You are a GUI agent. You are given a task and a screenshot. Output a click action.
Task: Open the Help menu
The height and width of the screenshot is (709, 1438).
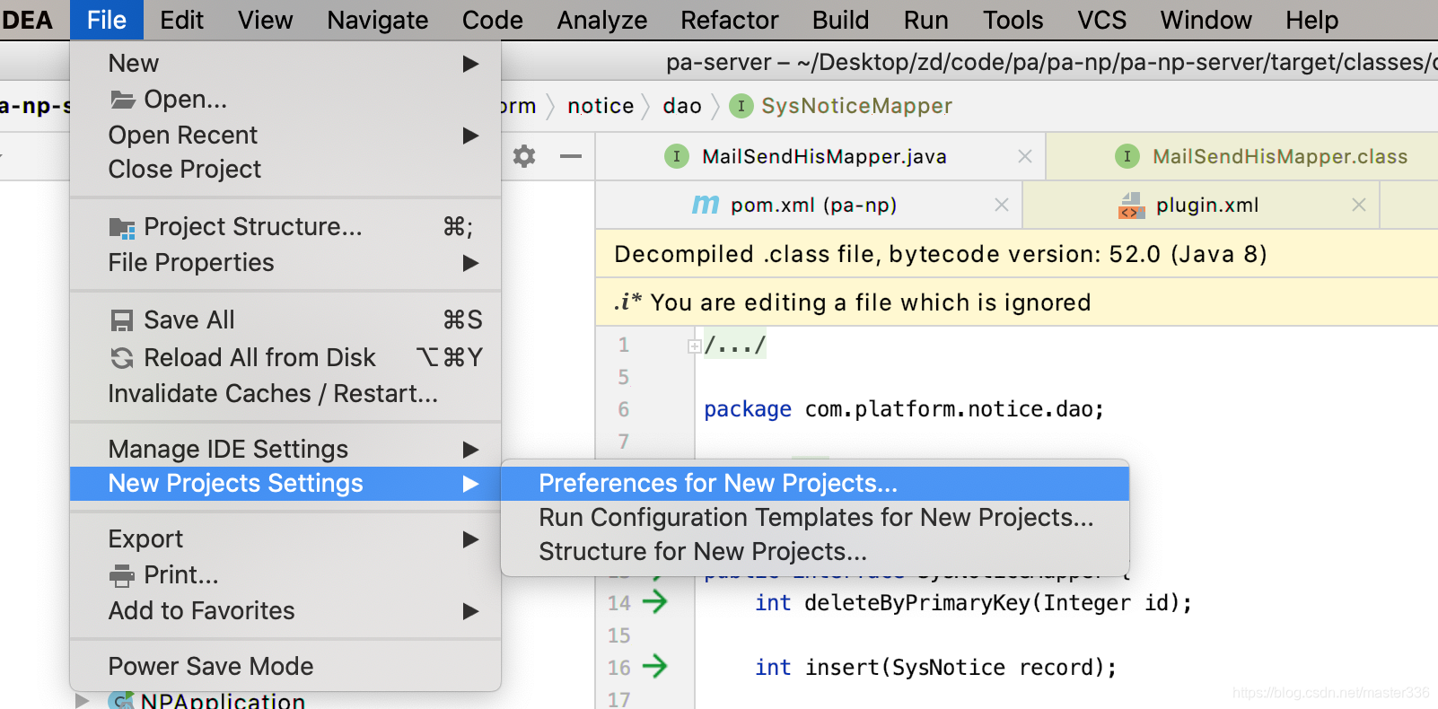tap(1311, 20)
